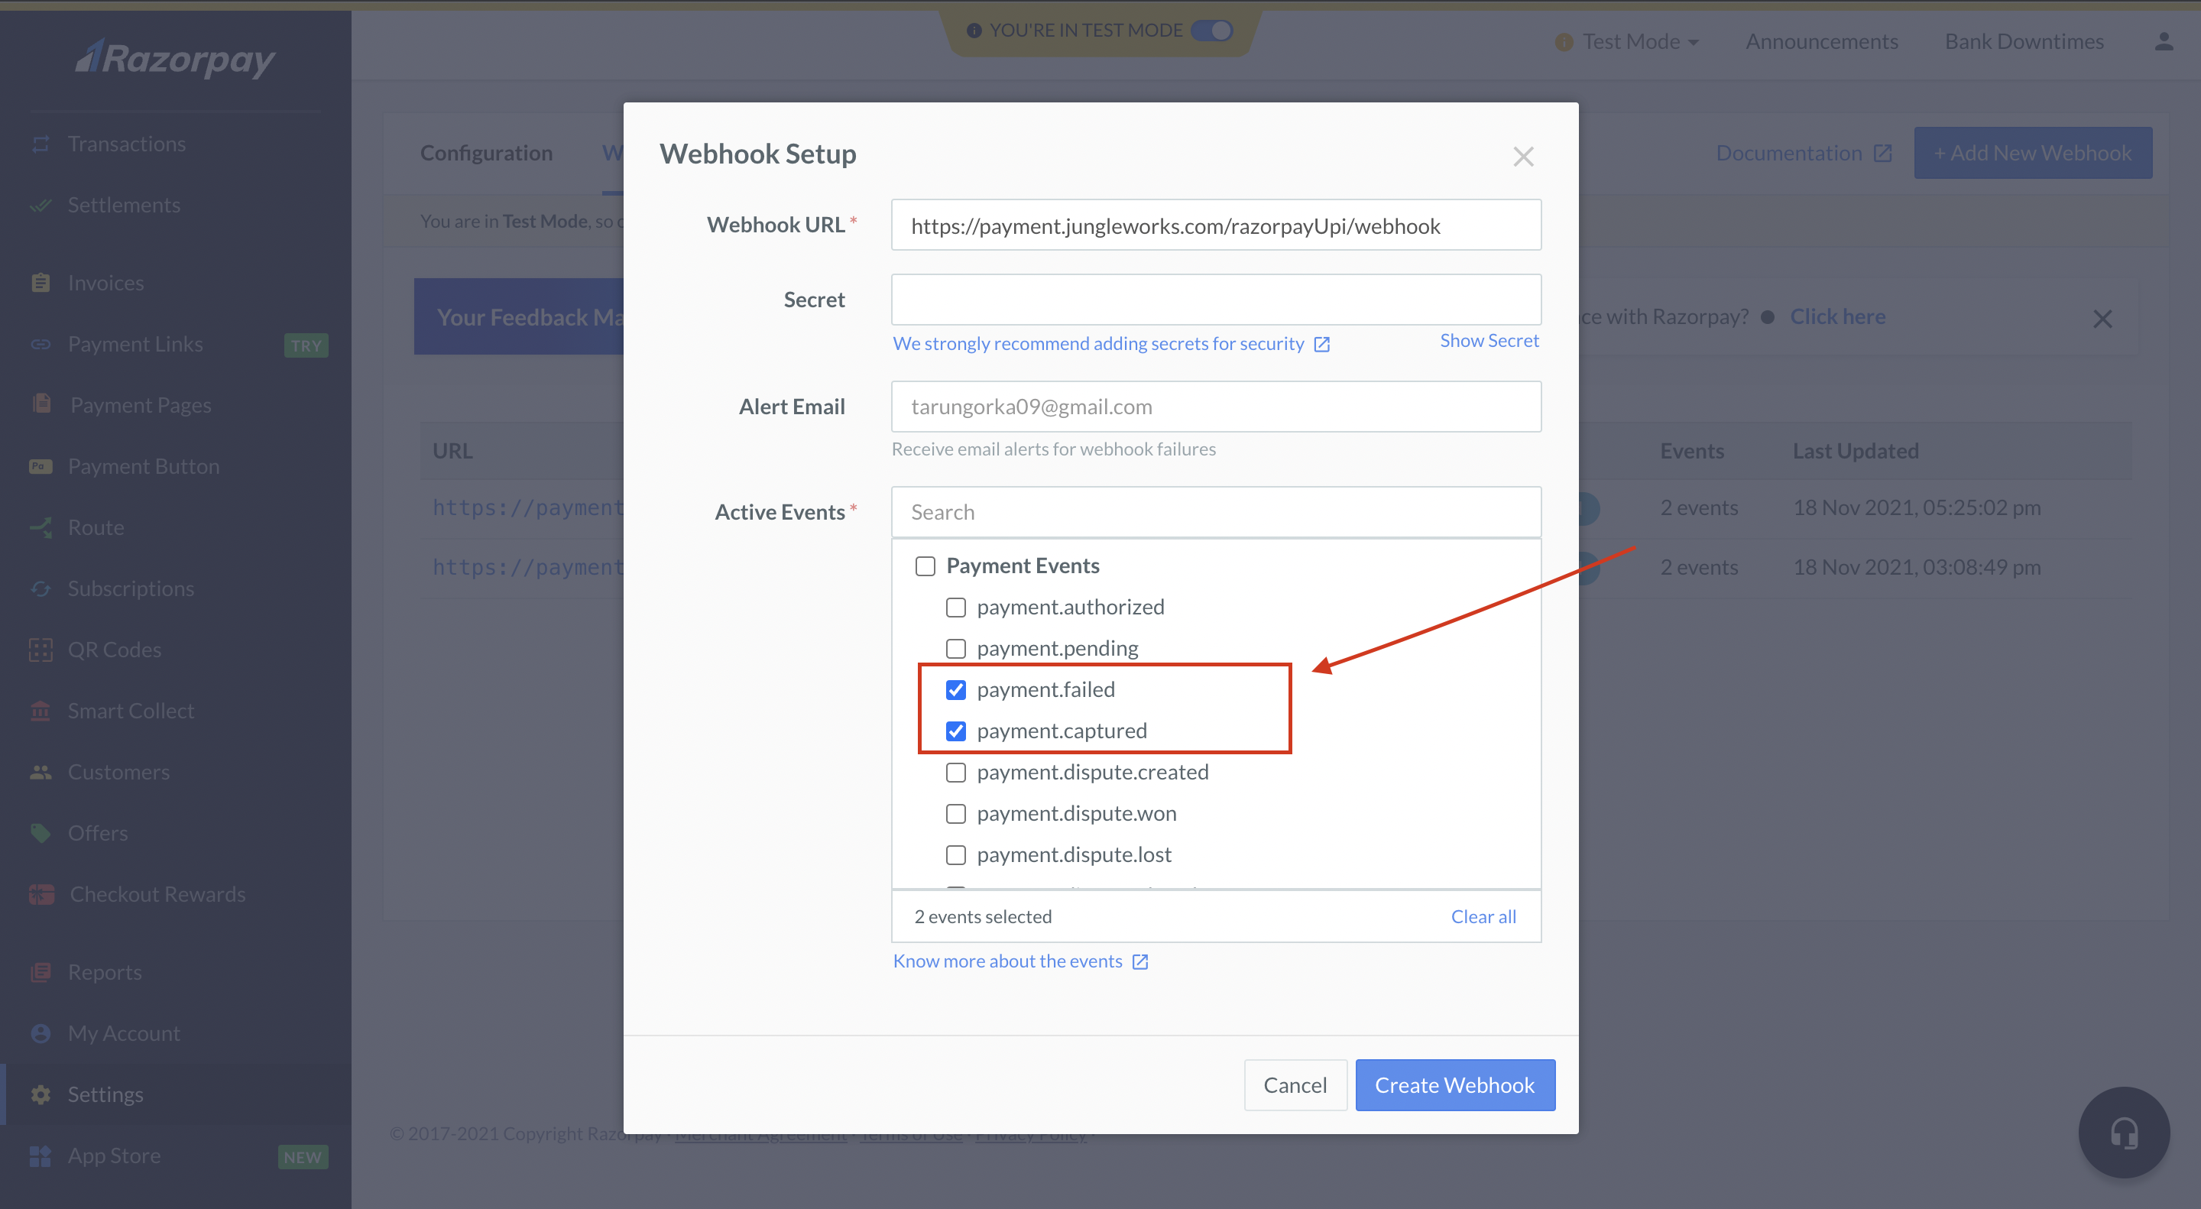2201x1209 pixels.
Task: Uncheck payment.captured event checkbox
Action: pyautogui.click(x=956, y=731)
